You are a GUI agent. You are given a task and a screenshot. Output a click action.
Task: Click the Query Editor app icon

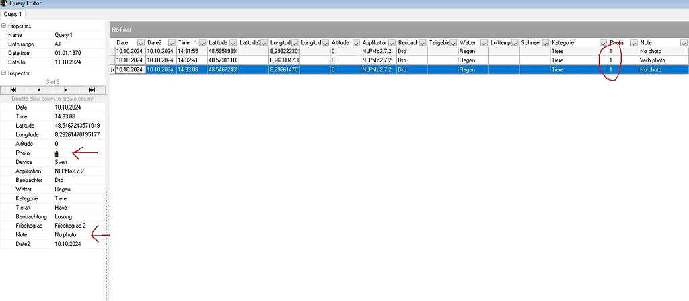click(4, 3)
